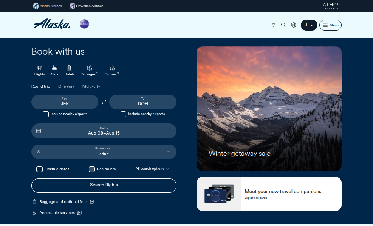
Task: Click the search magnifier icon in header
Action: click(x=283, y=25)
